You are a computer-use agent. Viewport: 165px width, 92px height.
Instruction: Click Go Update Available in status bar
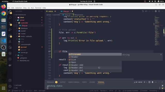pos(130,91)
